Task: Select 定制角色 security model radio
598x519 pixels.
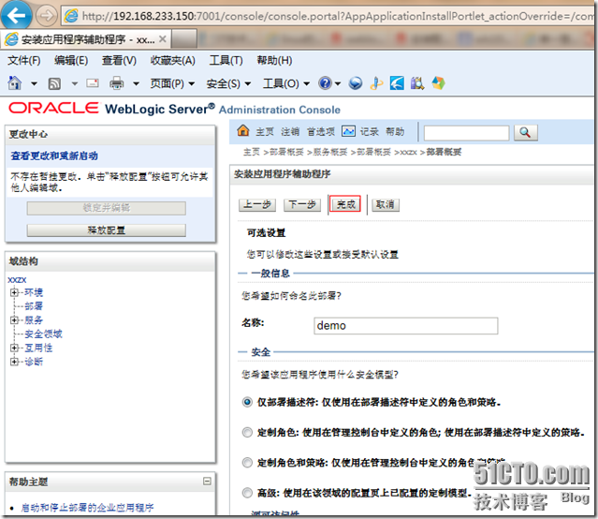Action: coord(247,432)
